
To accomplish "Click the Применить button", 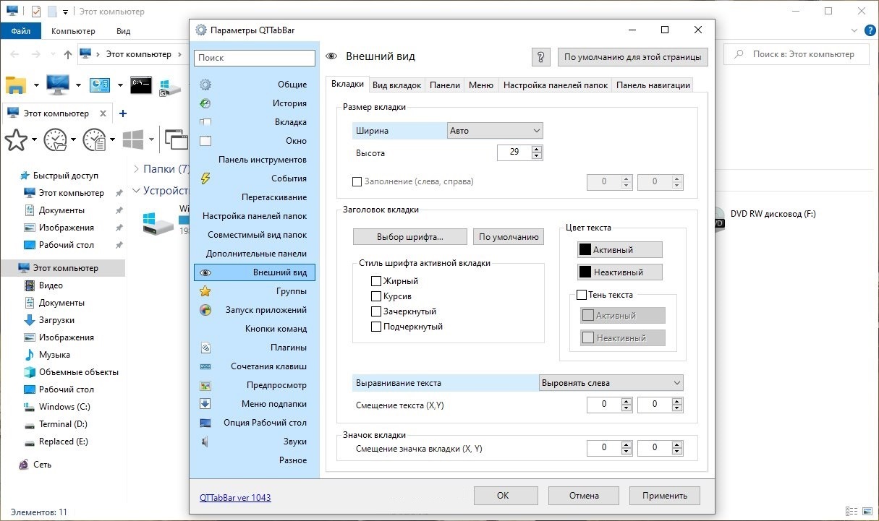I will point(664,496).
